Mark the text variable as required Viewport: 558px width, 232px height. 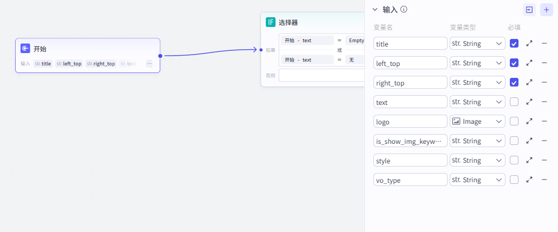click(x=514, y=102)
